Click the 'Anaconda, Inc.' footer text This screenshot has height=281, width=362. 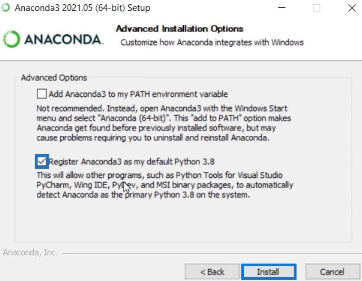(x=30, y=252)
